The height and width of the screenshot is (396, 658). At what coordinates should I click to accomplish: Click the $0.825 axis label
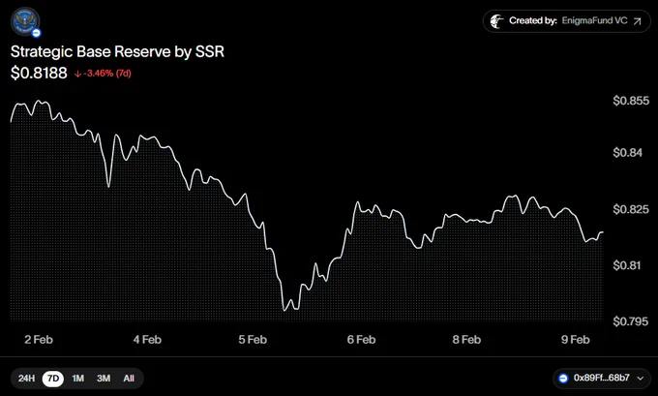point(631,209)
